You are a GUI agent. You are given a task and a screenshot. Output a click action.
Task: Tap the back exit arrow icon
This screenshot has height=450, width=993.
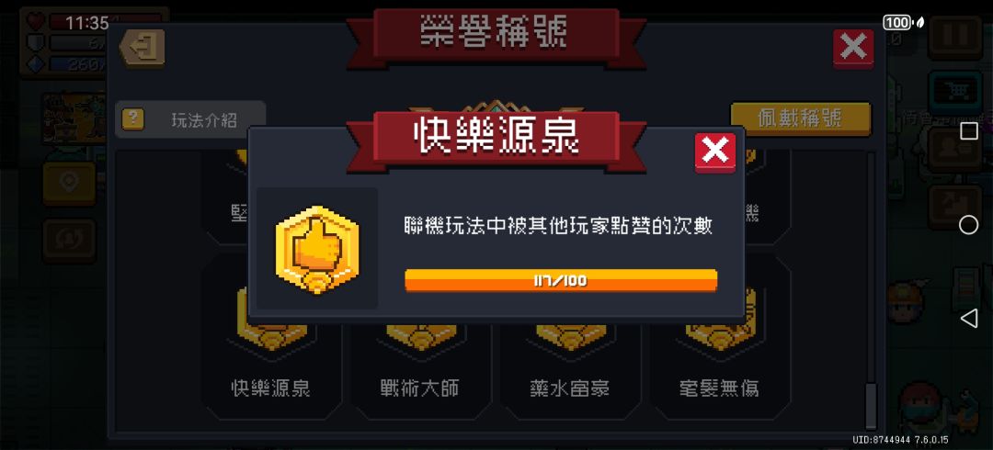[142, 47]
